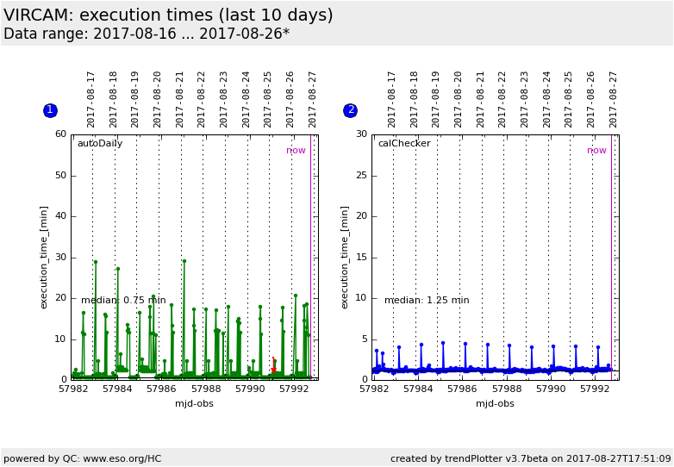Open the autoDaily plot title label
674x467 pixels.
point(100,144)
